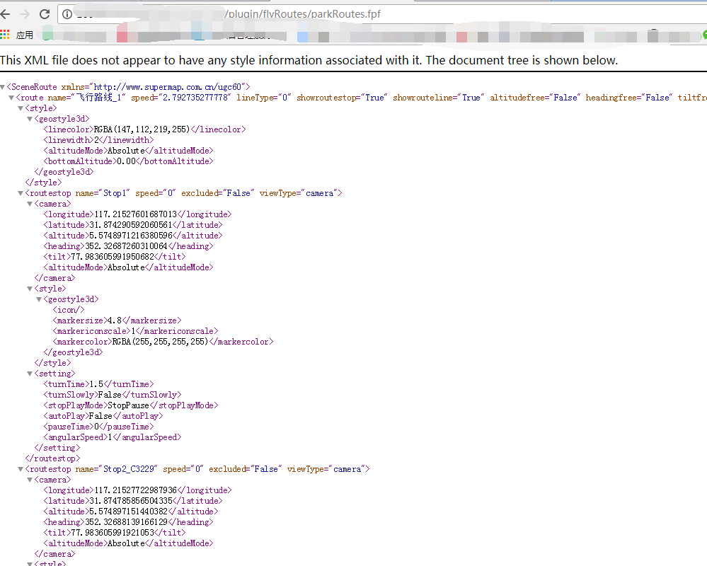This screenshot has height=566, width=707.
Task: Collapse the routestop Stop2_C3229 node
Action: point(21,469)
